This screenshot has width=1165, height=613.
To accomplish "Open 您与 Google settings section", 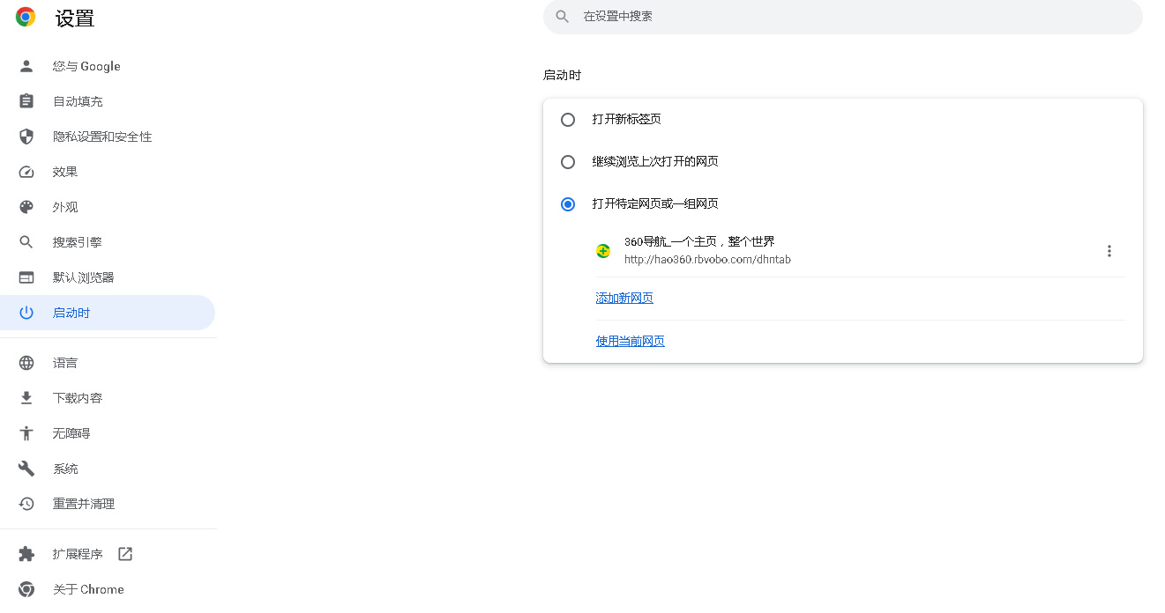I will click(108, 66).
